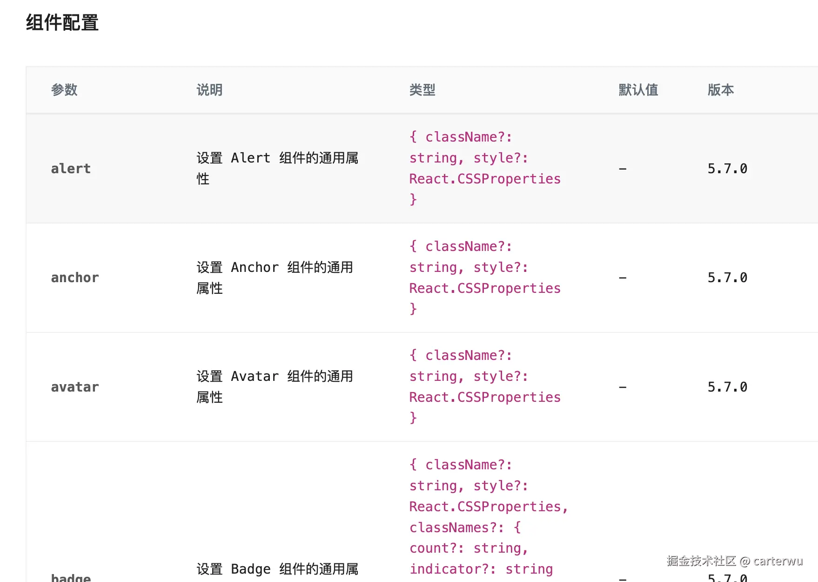Click the 掘金技术社区 @ carterwu watermark
This screenshot has height=582, width=818.
pos(734,561)
